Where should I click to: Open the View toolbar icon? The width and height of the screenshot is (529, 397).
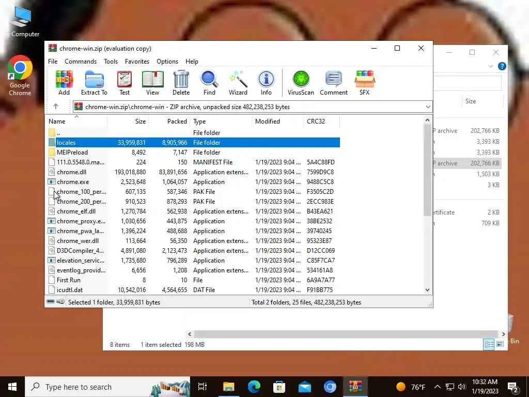click(152, 83)
